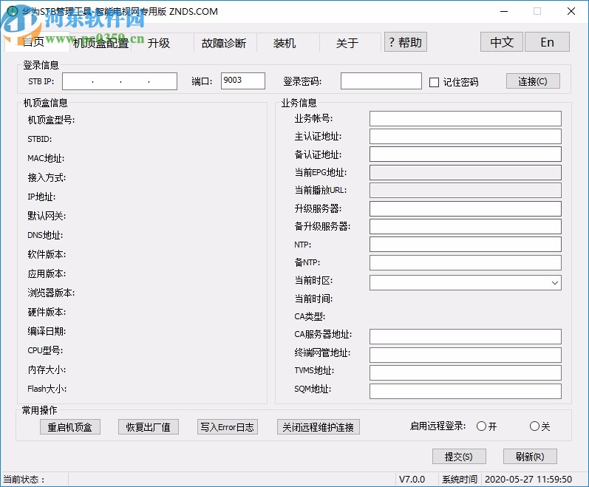
Task: Click the app icon in title bar
Action: click(13, 11)
